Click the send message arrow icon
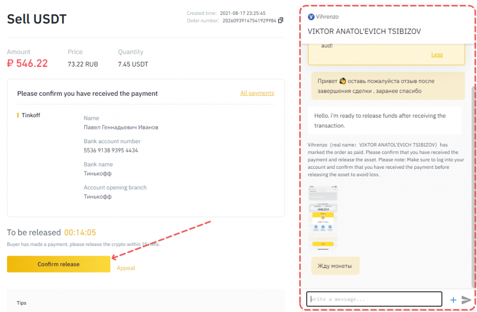 click(x=466, y=300)
